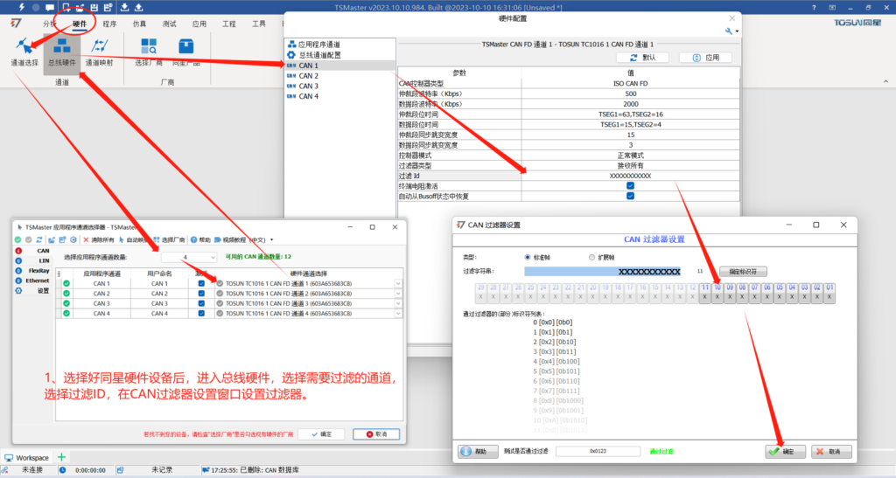Open 通道映射 channel mapping tool

[100, 52]
